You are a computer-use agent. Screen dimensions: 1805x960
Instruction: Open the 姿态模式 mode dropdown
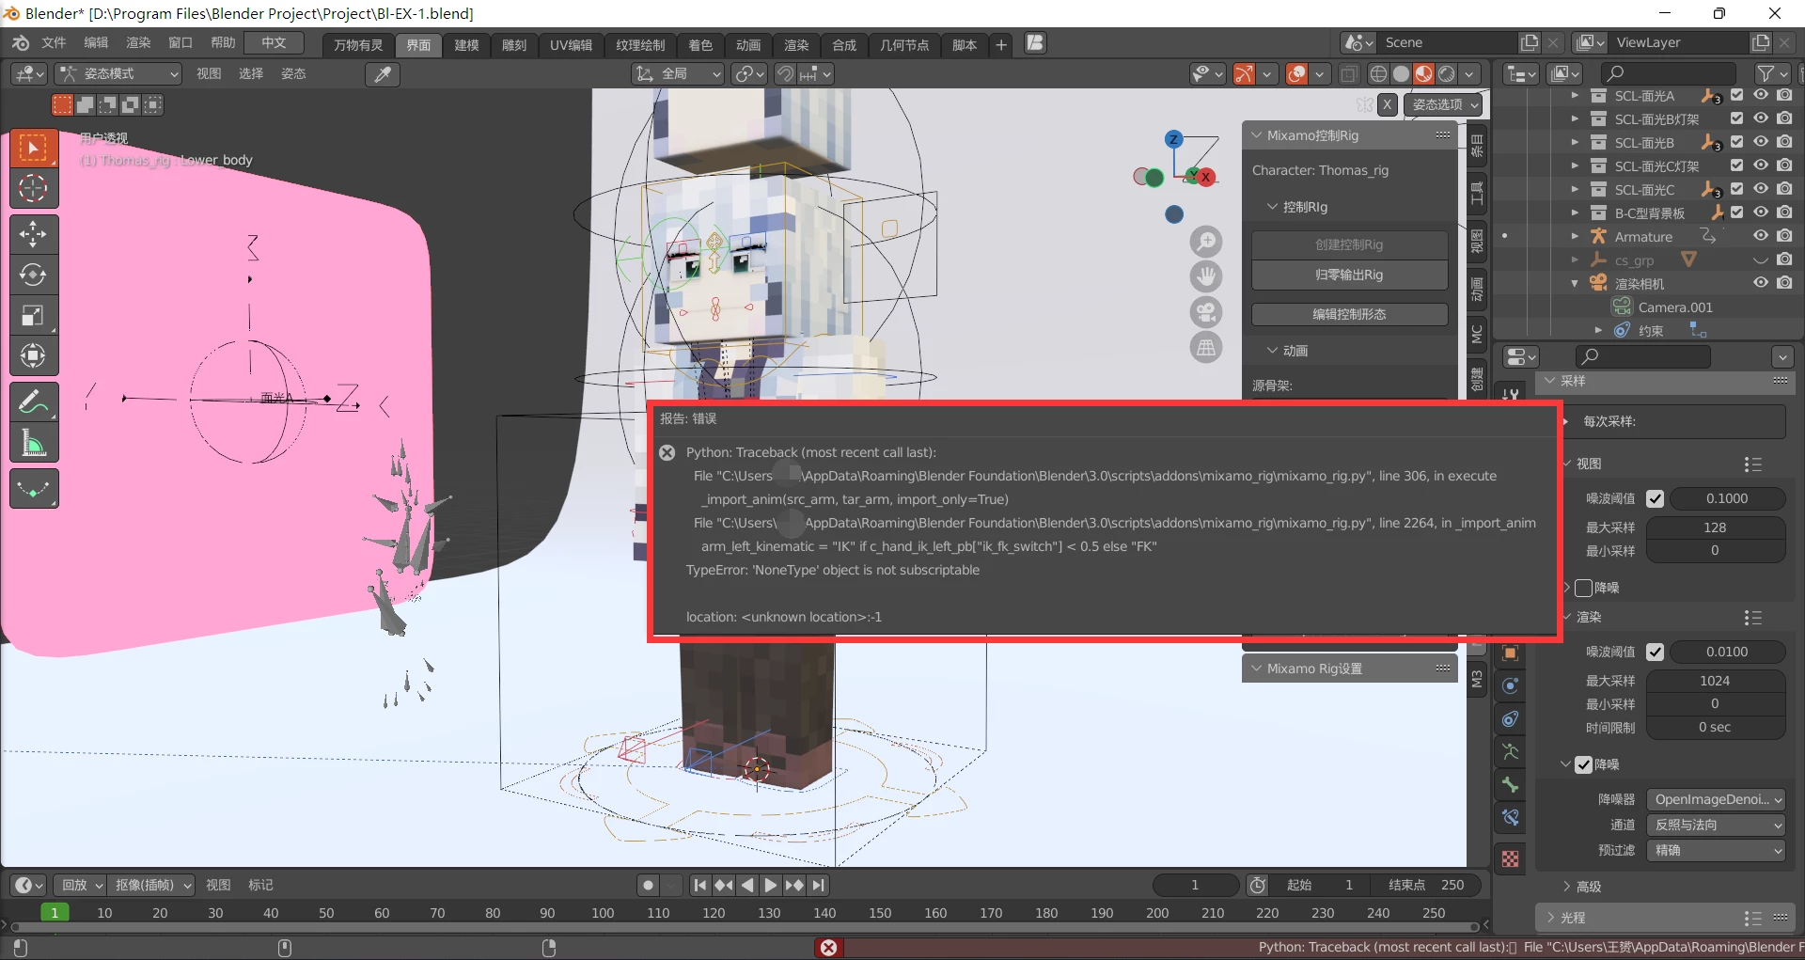tap(118, 73)
